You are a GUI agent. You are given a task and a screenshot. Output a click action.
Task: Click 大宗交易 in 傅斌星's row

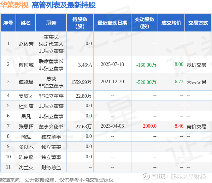point(196,82)
